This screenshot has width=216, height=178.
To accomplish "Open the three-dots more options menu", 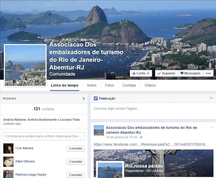I will [x=208, y=73].
